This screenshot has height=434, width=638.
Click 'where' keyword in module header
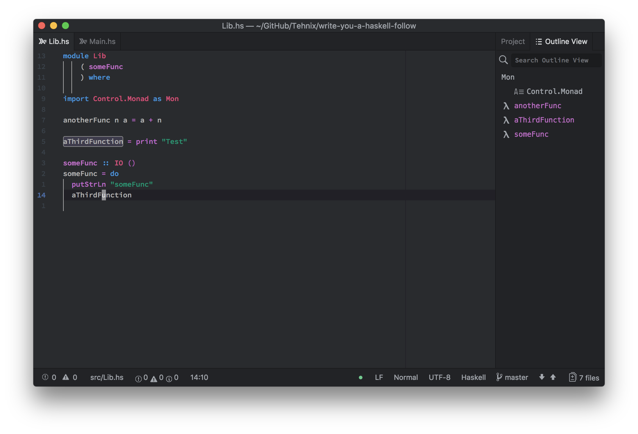click(99, 77)
